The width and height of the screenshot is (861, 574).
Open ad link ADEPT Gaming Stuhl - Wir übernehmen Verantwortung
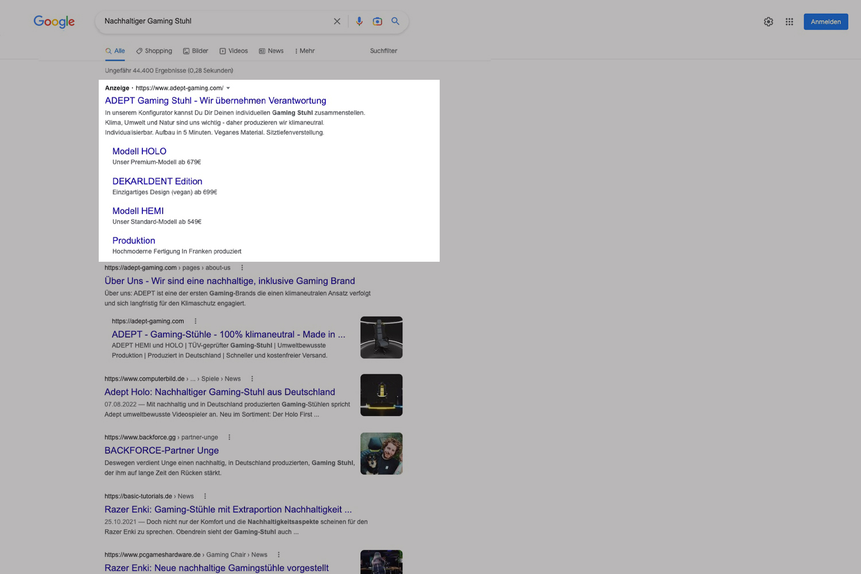point(215,101)
